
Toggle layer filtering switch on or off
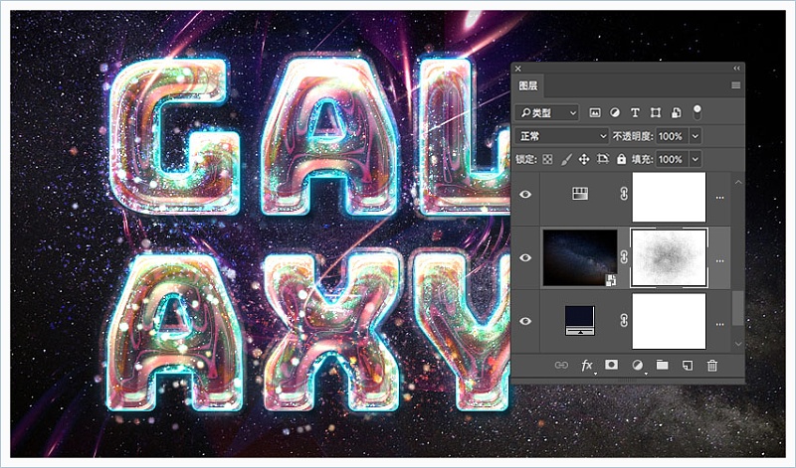click(697, 111)
